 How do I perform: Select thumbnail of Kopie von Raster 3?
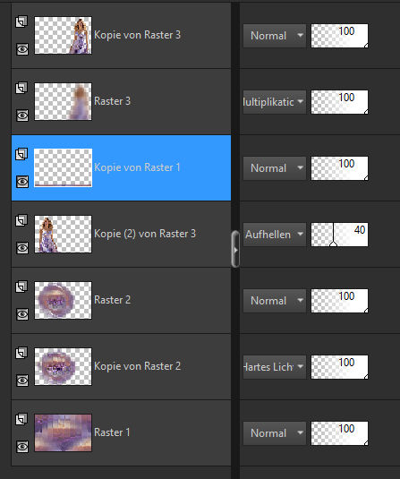point(63,36)
